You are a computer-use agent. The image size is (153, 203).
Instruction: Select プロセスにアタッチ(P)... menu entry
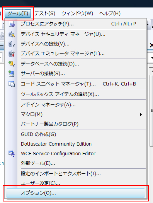76,24
